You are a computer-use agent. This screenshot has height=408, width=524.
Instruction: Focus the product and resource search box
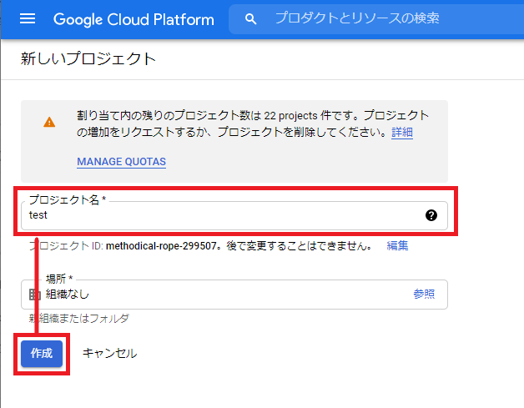coord(376,18)
